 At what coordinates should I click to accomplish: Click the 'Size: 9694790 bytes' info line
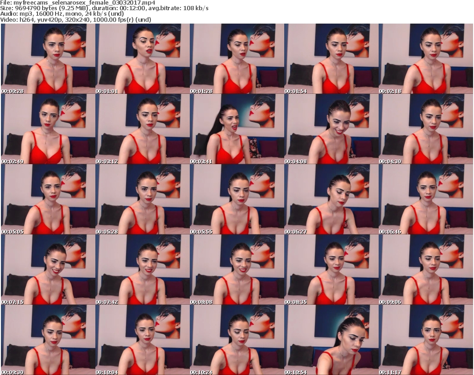point(104,8)
